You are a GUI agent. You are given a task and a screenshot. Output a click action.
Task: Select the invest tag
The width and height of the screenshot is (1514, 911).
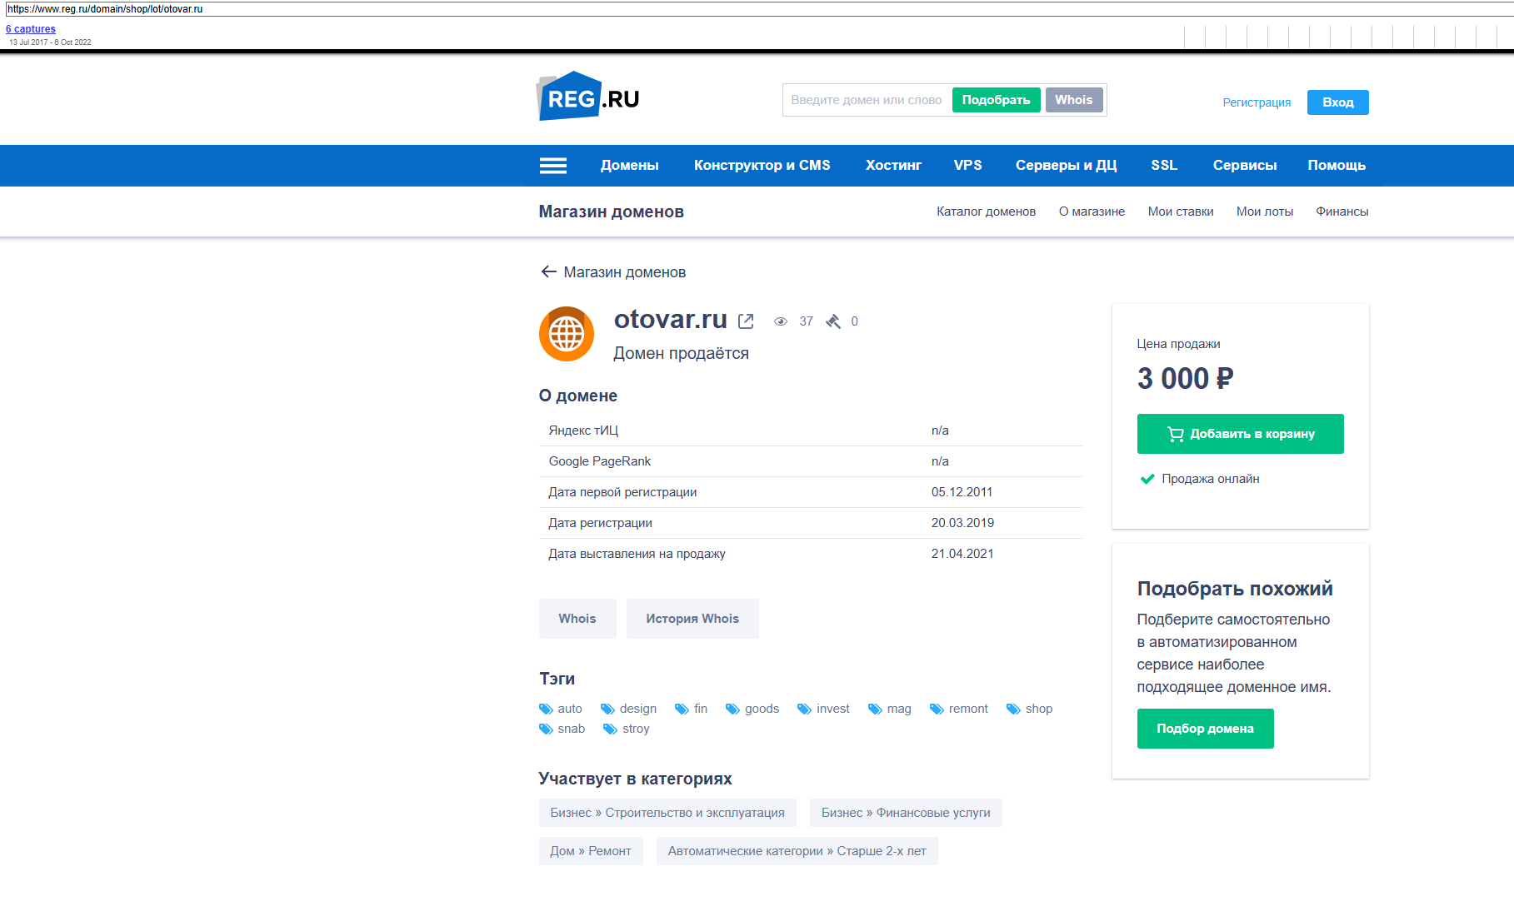(833, 709)
